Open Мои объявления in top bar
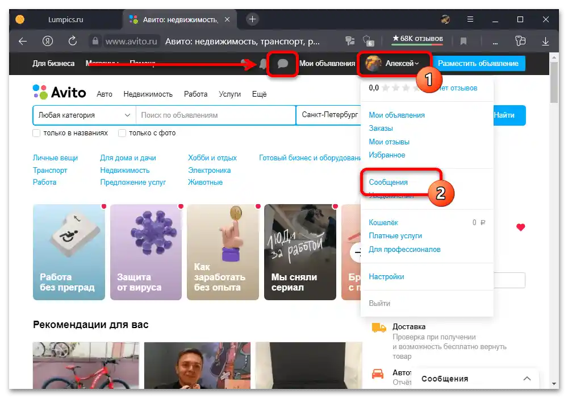The image size is (568, 398). 327,64
